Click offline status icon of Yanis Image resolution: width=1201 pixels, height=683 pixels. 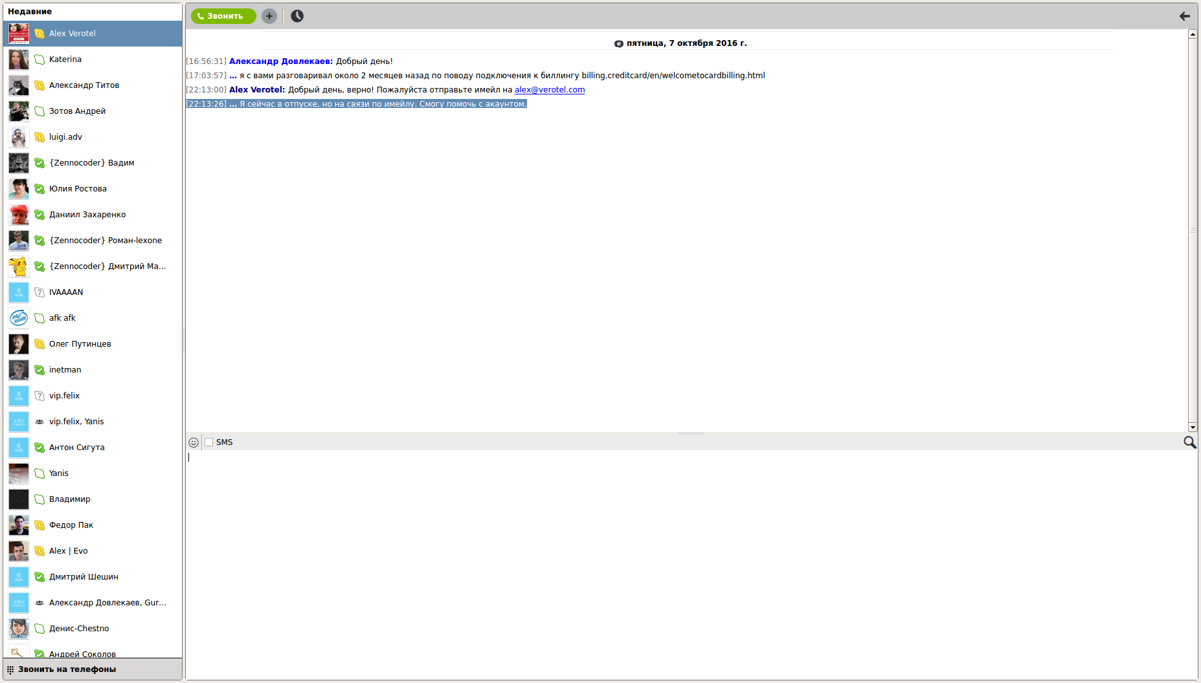pyautogui.click(x=39, y=473)
